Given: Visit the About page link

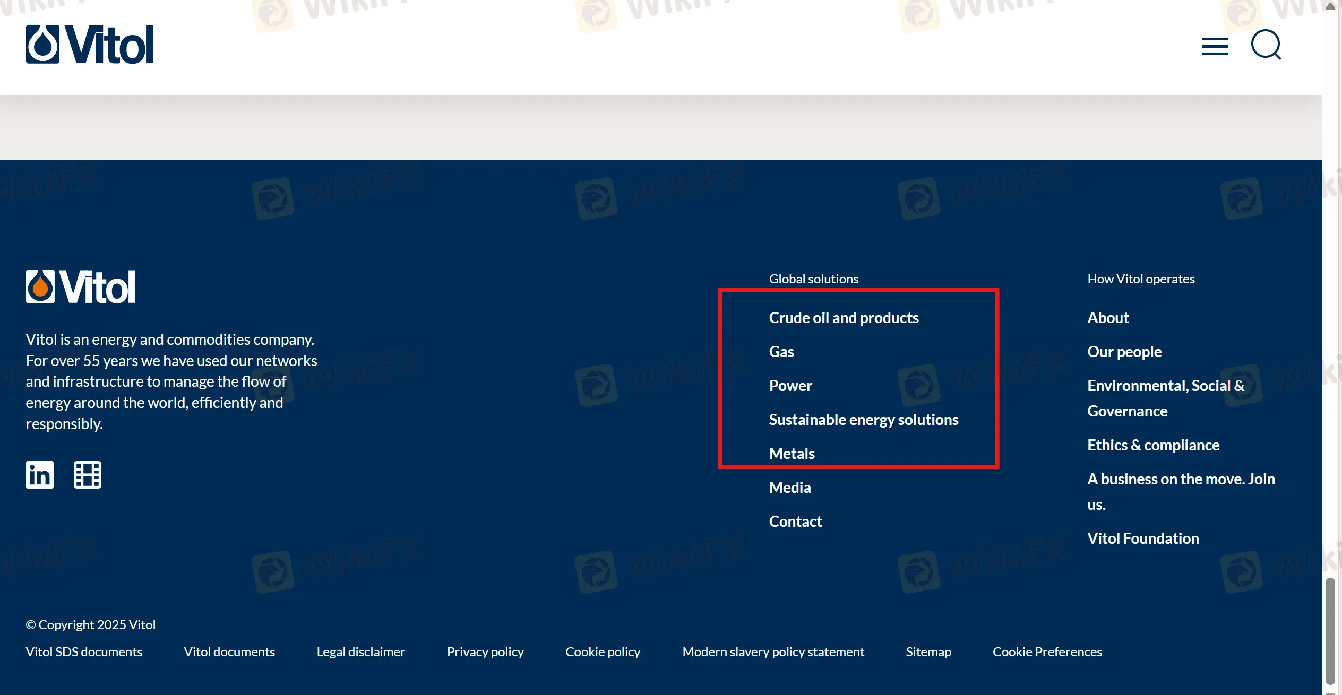Looking at the screenshot, I should 1108,318.
